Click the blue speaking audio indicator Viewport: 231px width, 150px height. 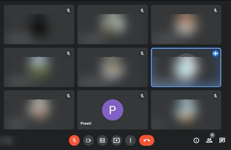tap(215, 53)
